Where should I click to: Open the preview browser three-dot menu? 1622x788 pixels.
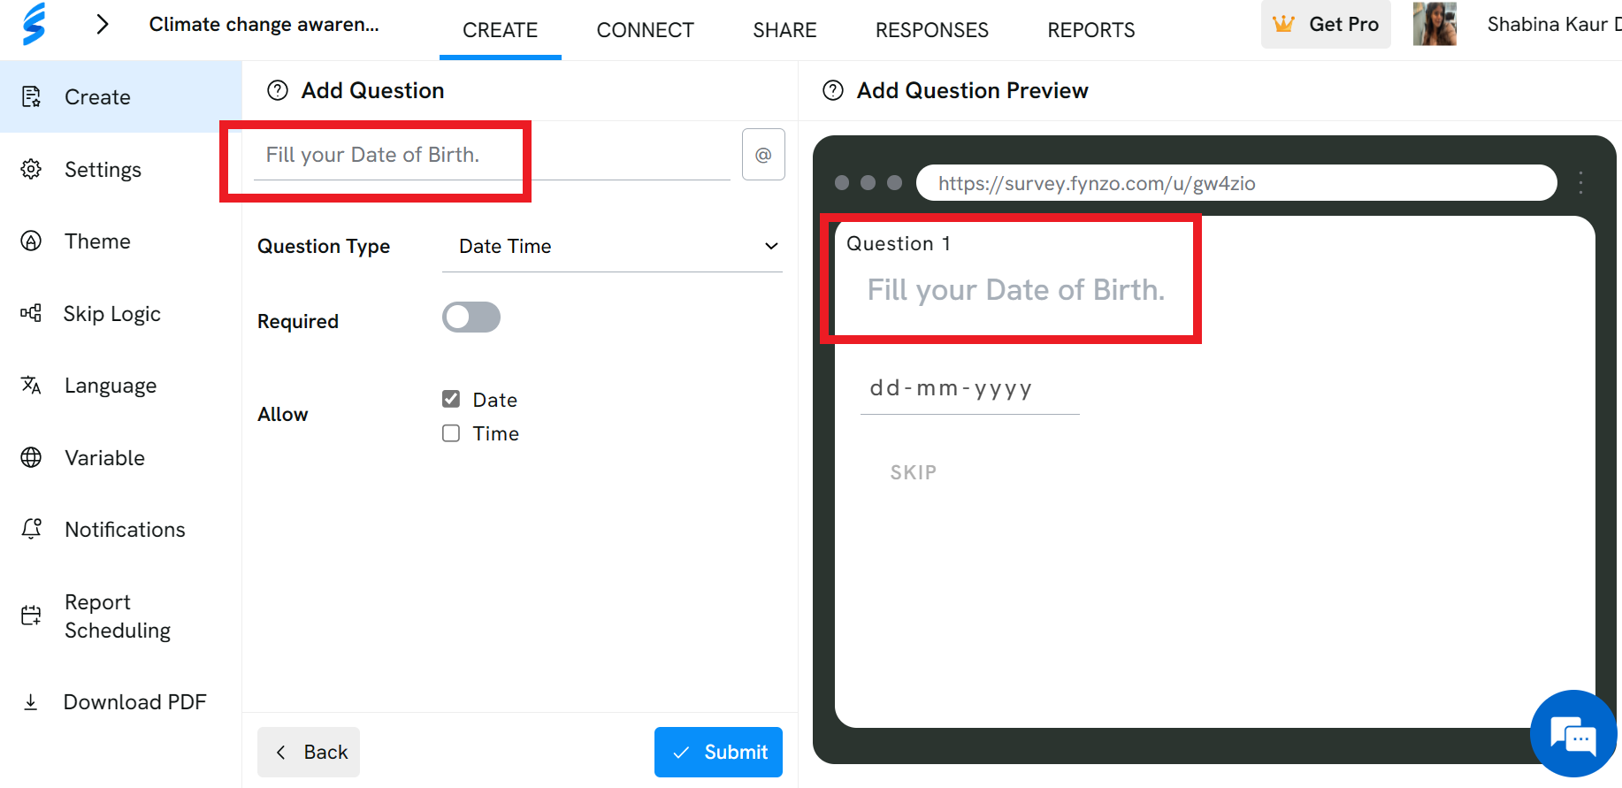click(x=1580, y=183)
